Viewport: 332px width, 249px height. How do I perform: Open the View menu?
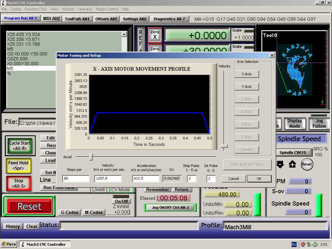[54, 9]
